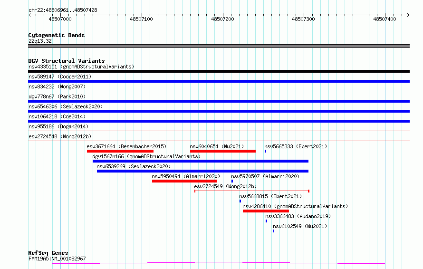Click the small blue nsv5970507 marker
Image resolution: width=423 pixels, height=269 pixels.
coord(232,181)
